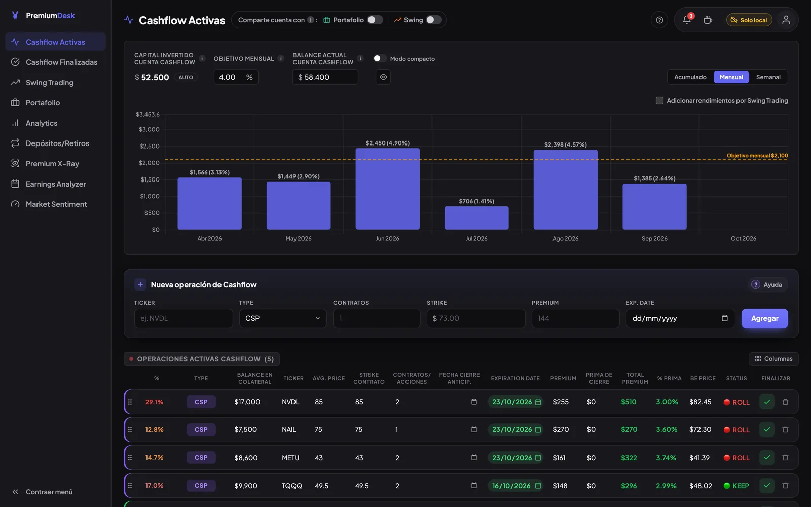Click the Ayuda help button
Screen dimensions: 811x507
point(767,284)
